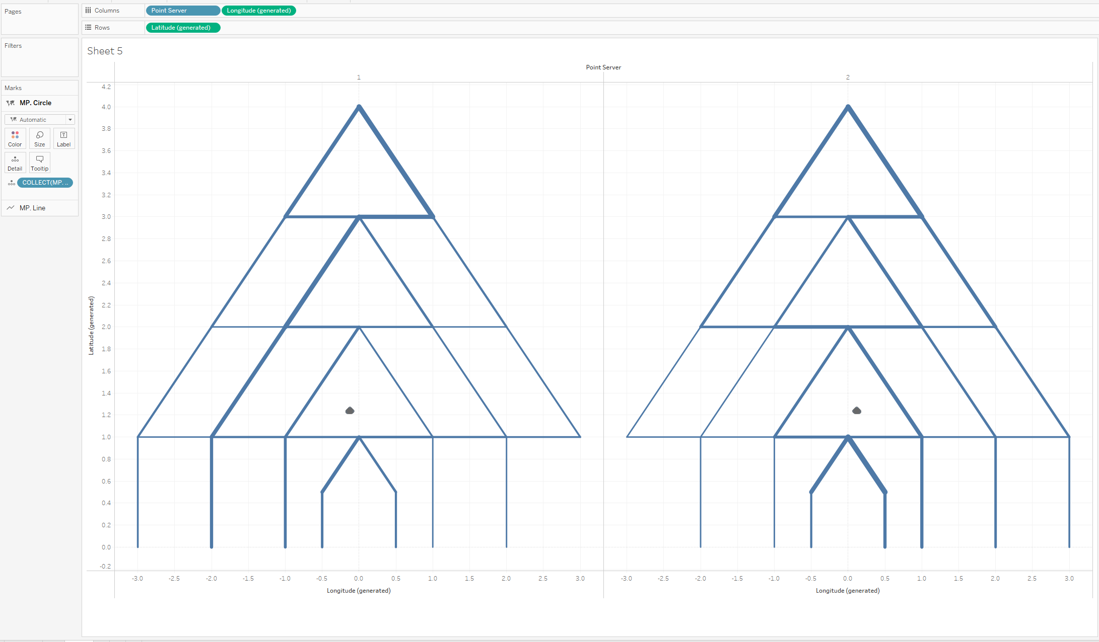Click the map icon next to MP. Circle
1099x642 pixels.
[11, 103]
